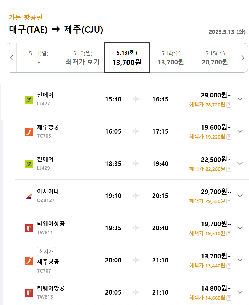The height and width of the screenshot is (305, 249).
Task: Expand fare details for flight LJ427
Action: tap(240, 99)
